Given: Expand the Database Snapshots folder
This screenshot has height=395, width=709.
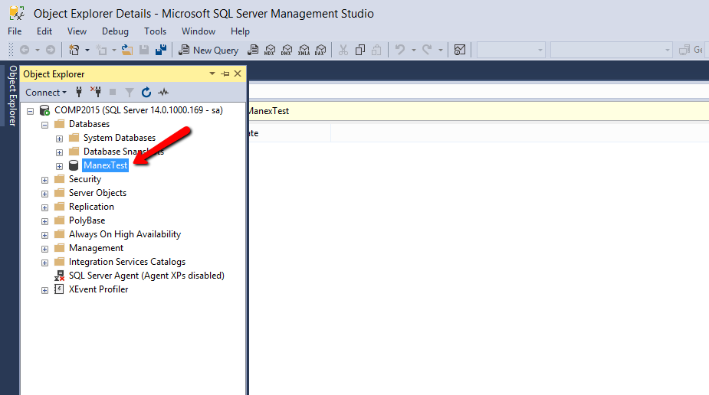Looking at the screenshot, I should pyautogui.click(x=59, y=152).
